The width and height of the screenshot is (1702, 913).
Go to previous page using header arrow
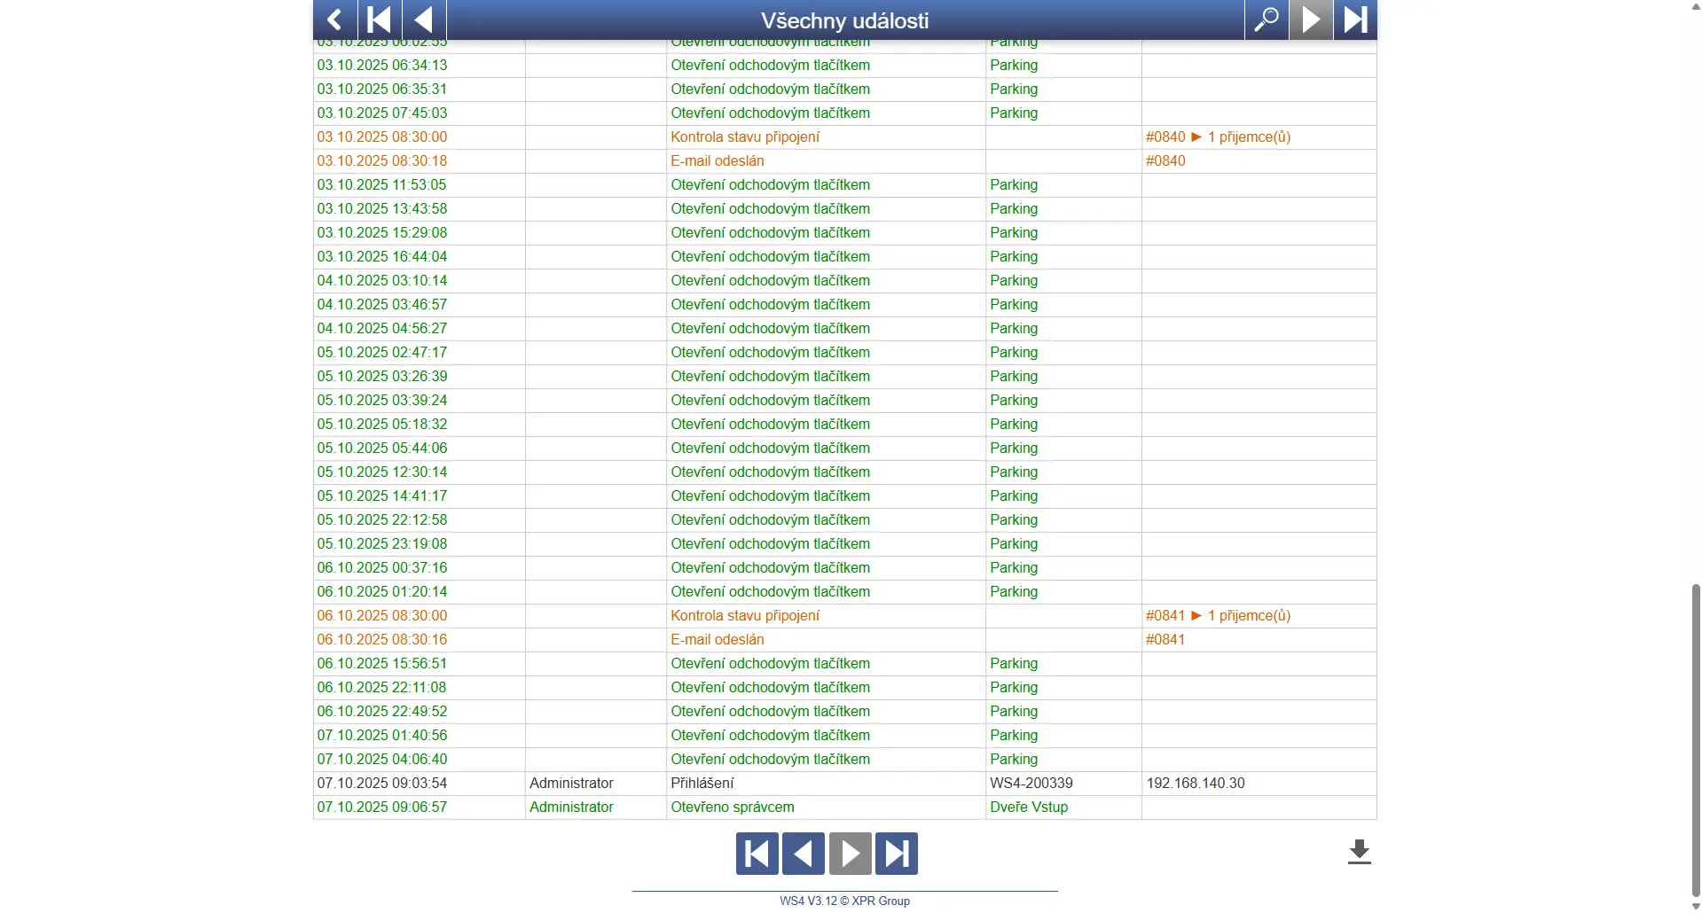click(x=424, y=20)
